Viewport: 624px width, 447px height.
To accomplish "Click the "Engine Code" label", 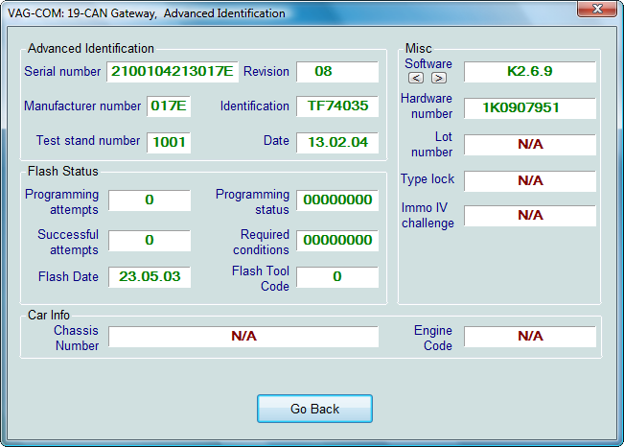I will (x=433, y=339).
